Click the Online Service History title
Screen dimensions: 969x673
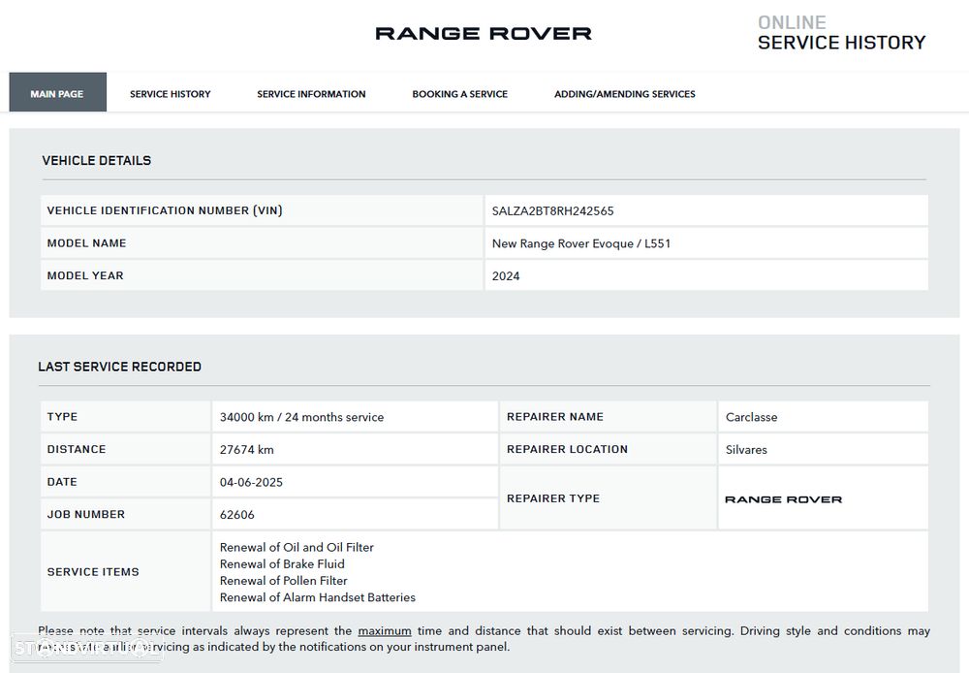coord(842,33)
